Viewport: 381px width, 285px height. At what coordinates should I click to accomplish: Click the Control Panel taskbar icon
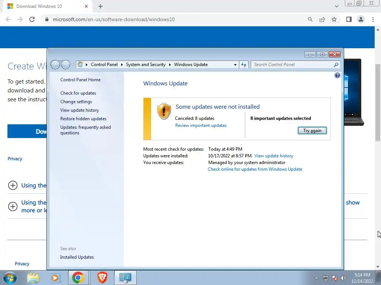(x=125, y=278)
